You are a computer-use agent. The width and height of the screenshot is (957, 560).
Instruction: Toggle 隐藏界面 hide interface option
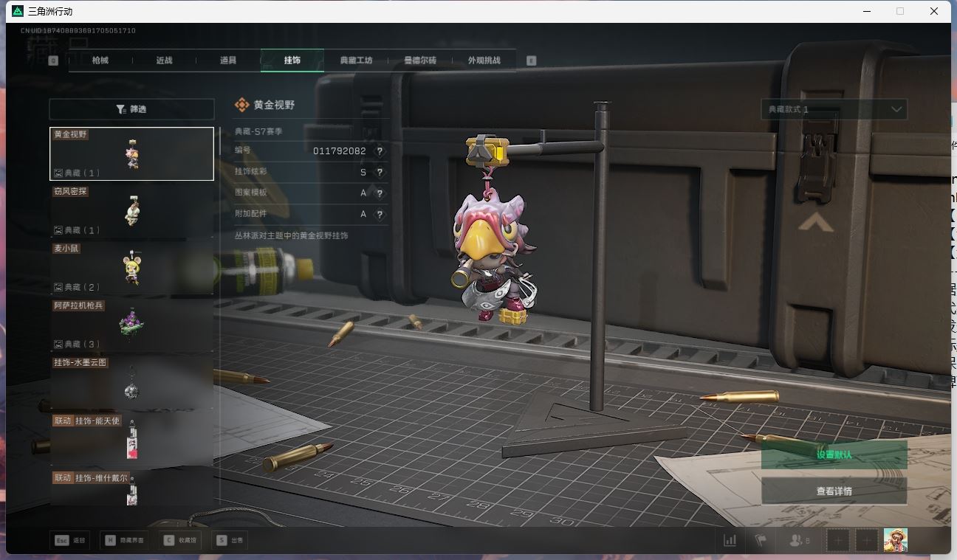[x=125, y=540]
